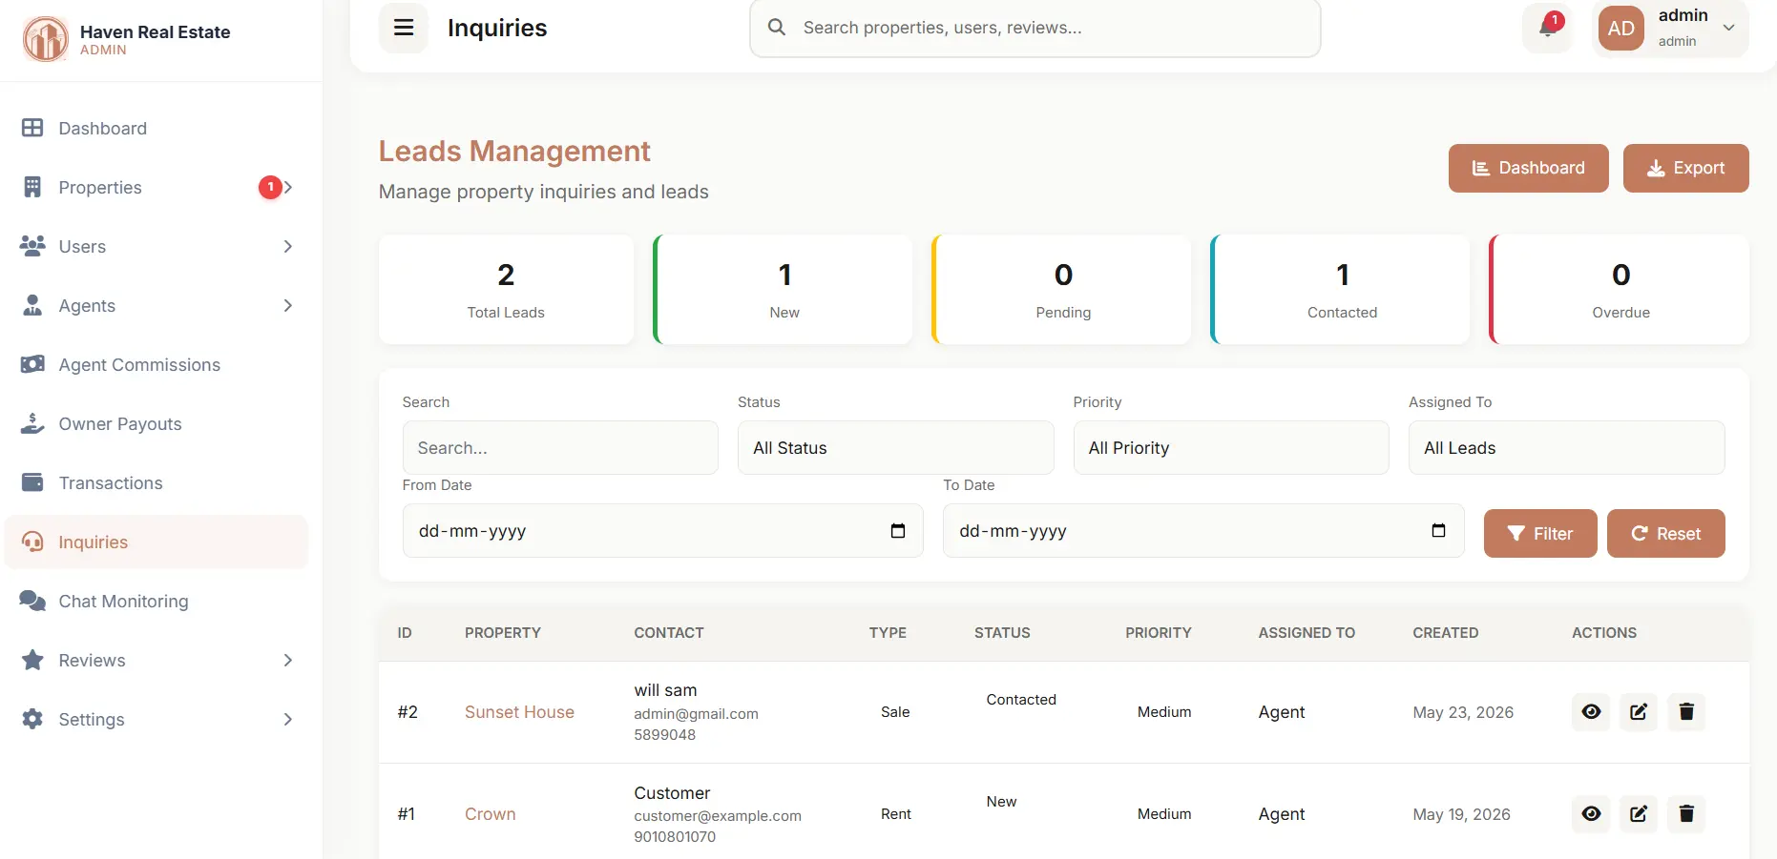Click the Inquiries headset icon
1777x859 pixels.
tap(32, 542)
